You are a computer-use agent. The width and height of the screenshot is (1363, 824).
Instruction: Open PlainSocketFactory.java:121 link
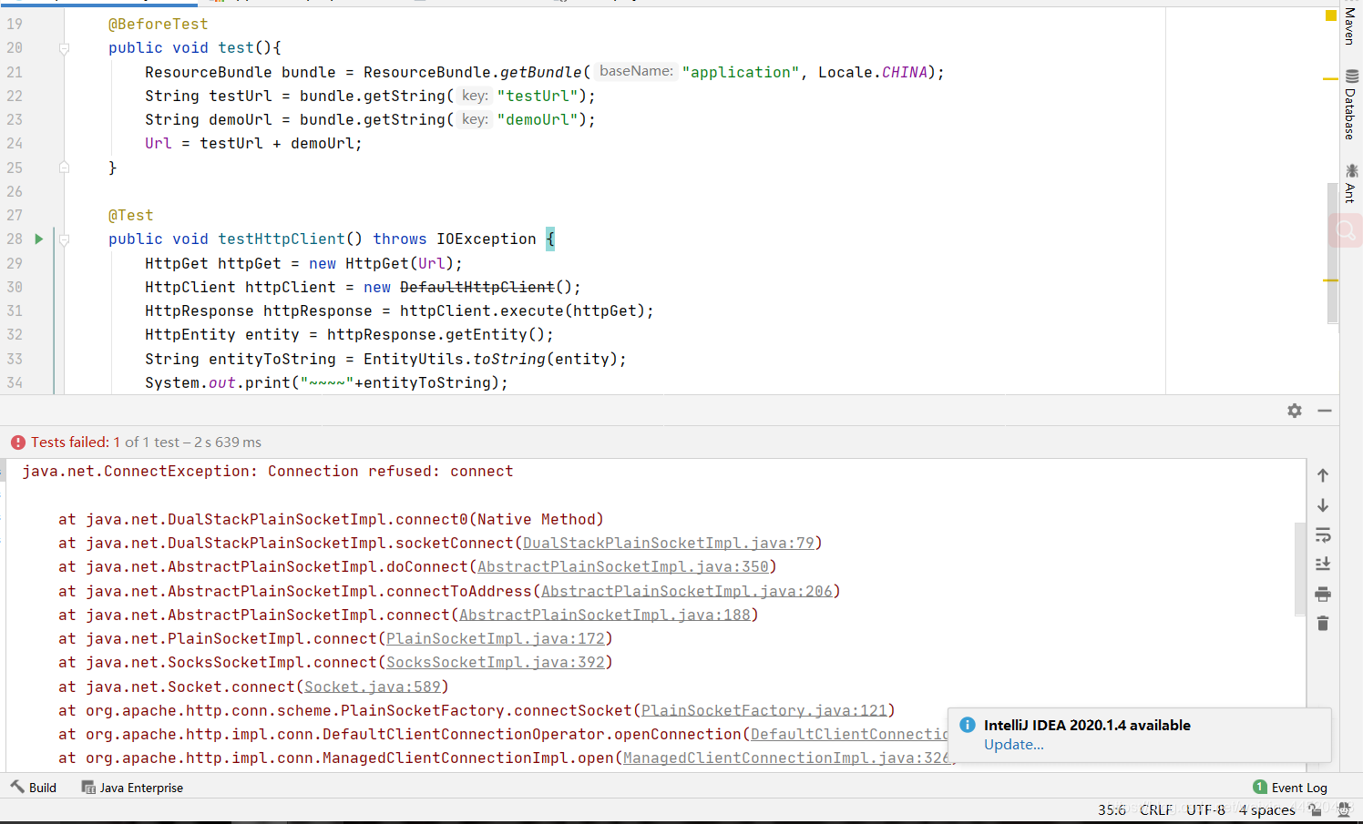[x=764, y=711]
